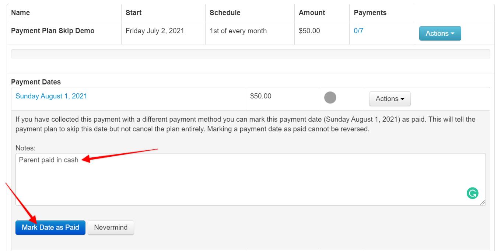The image size is (501, 251).
Task: Click the 1st of every month schedule cell
Action: coord(238,31)
